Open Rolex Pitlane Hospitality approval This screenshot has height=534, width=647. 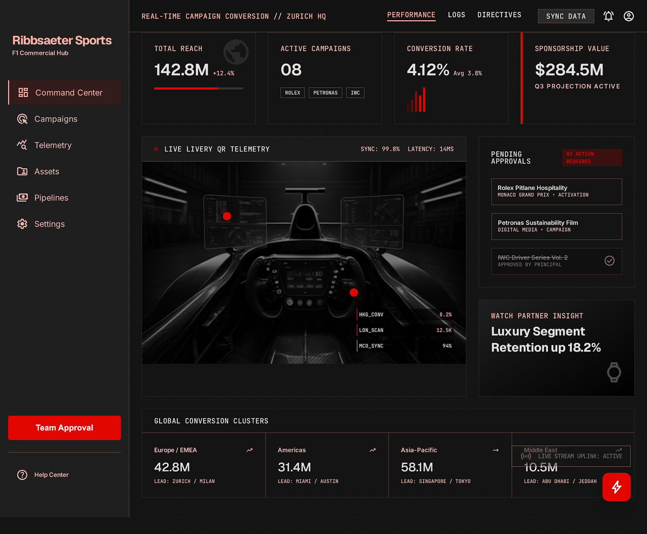click(x=557, y=192)
